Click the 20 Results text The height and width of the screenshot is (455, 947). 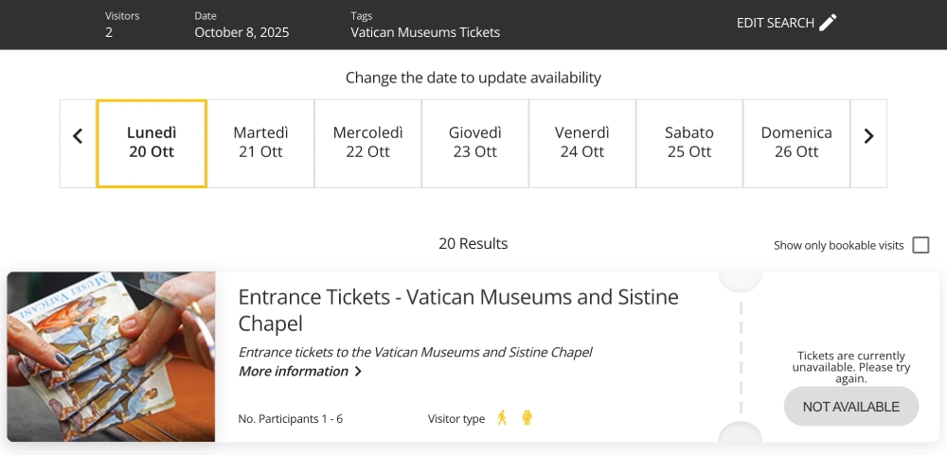pyautogui.click(x=473, y=244)
